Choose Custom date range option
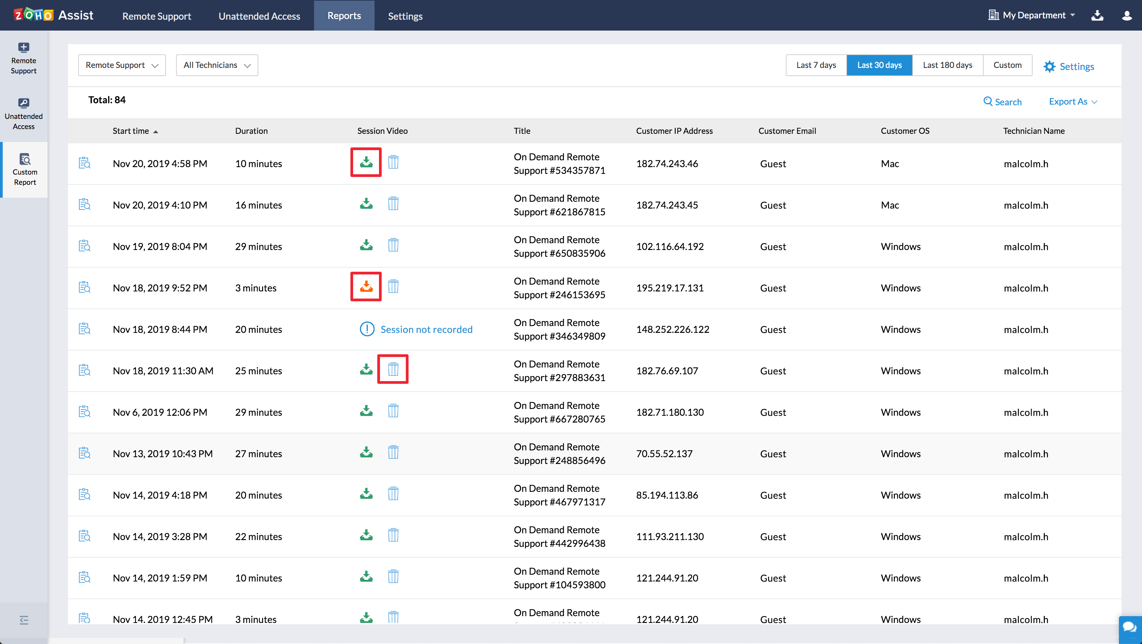Image resolution: width=1142 pixels, height=644 pixels. pyautogui.click(x=1007, y=65)
